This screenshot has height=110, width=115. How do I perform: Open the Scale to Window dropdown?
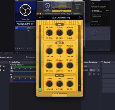11,53
